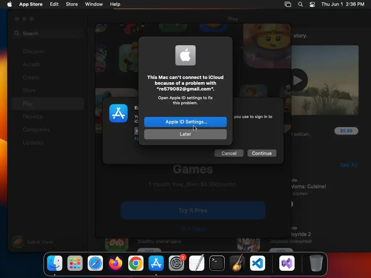Click the Not Now link
This screenshot has width=371, height=278.
point(193,229)
